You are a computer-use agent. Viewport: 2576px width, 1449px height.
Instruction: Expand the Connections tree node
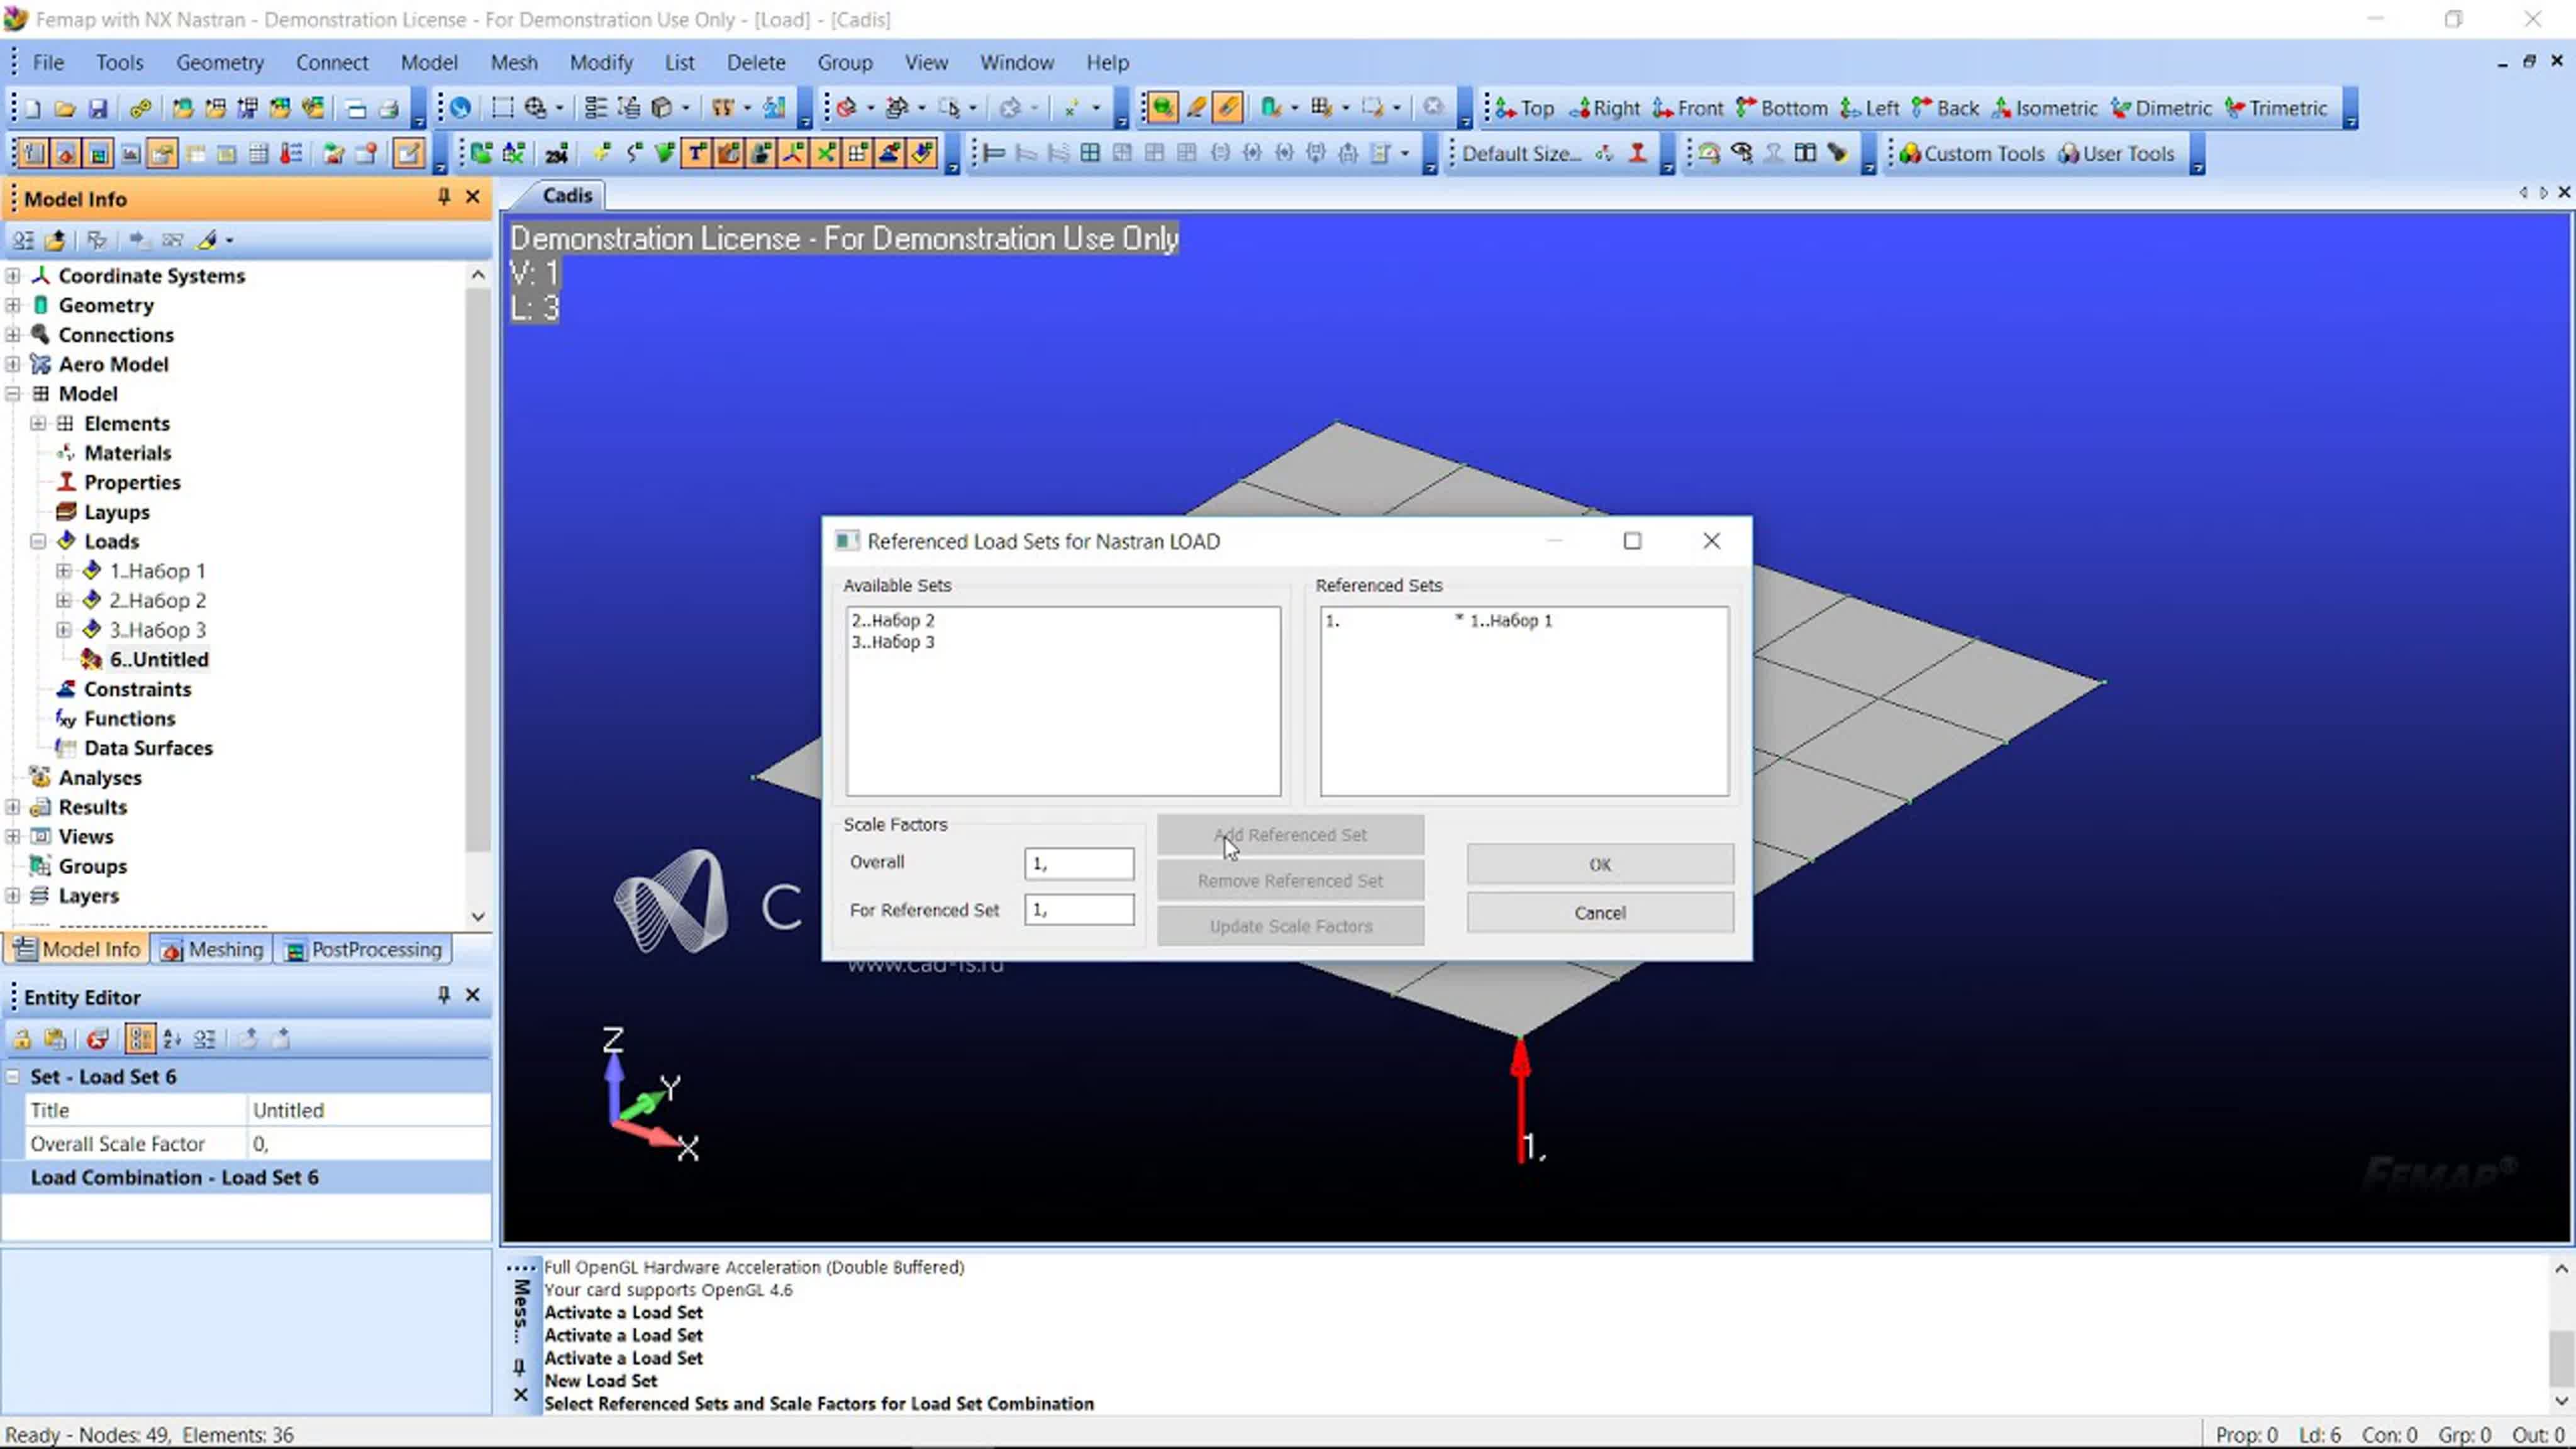(13, 335)
